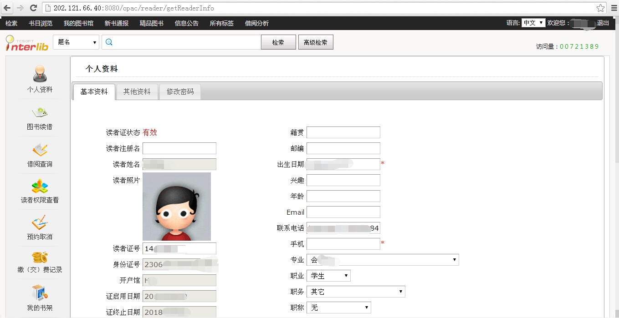Click the 联系电话 input field
Screen dimensions: 619x318
tap(343, 228)
